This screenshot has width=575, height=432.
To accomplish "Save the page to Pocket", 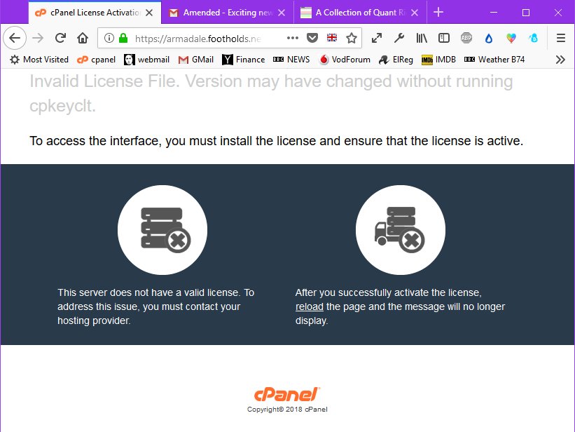I will [x=312, y=38].
